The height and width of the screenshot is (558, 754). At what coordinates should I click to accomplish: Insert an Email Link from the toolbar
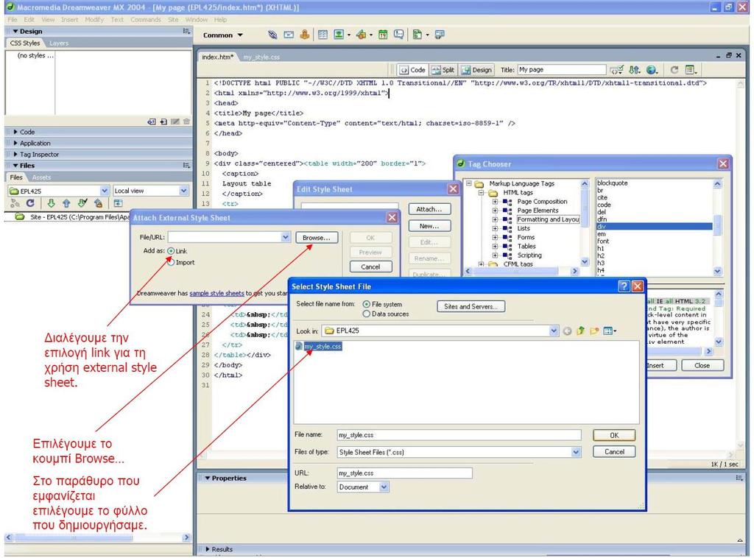(289, 35)
